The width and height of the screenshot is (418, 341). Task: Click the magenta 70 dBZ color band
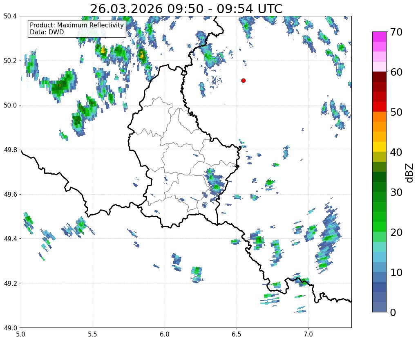tap(379, 36)
